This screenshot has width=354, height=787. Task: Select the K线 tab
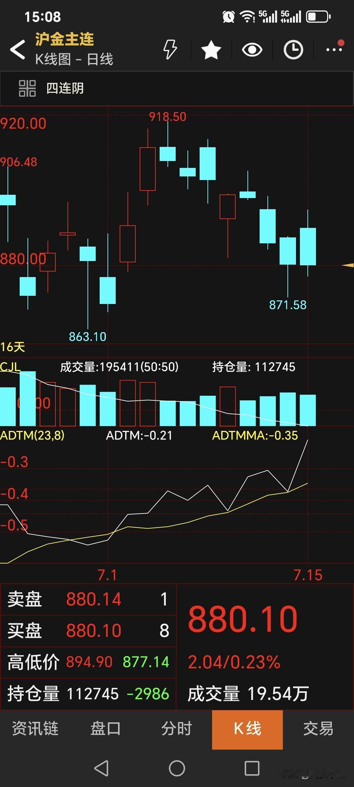tap(247, 730)
